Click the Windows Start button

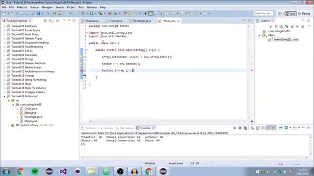[x=6, y=172]
